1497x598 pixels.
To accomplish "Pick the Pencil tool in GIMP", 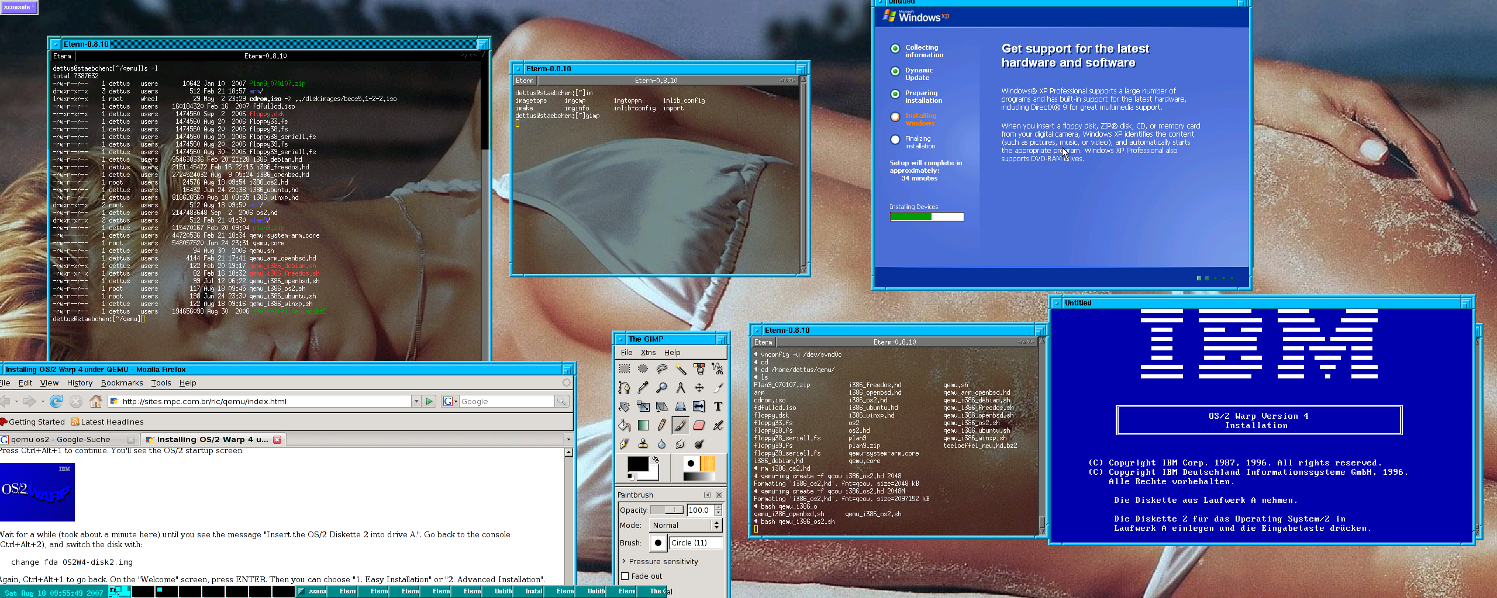I will [662, 425].
